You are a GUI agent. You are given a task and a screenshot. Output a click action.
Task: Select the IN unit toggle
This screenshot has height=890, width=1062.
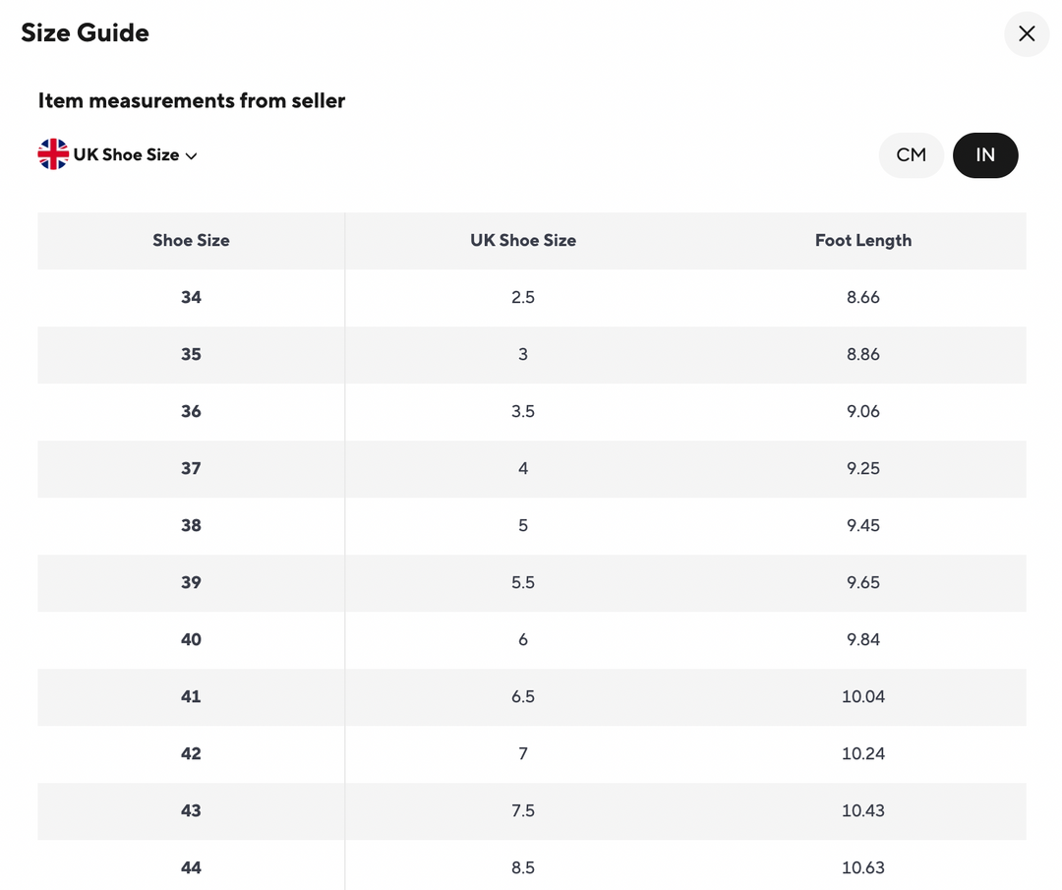pyautogui.click(x=984, y=154)
